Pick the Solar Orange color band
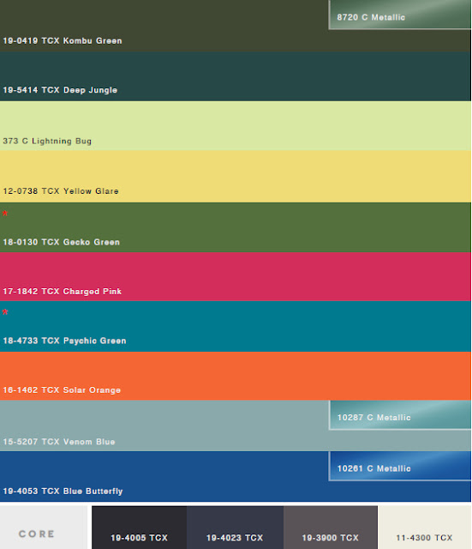This screenshot has height=549, width=472. [x=236, y=376]
